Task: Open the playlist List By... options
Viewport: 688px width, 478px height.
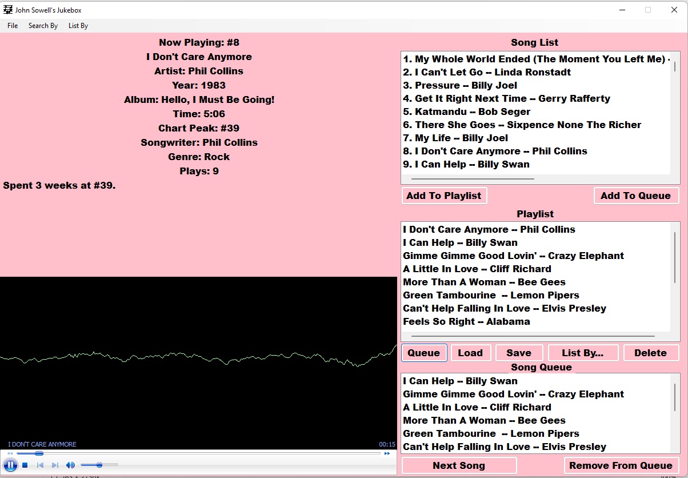Action: [x=582, y=353]
